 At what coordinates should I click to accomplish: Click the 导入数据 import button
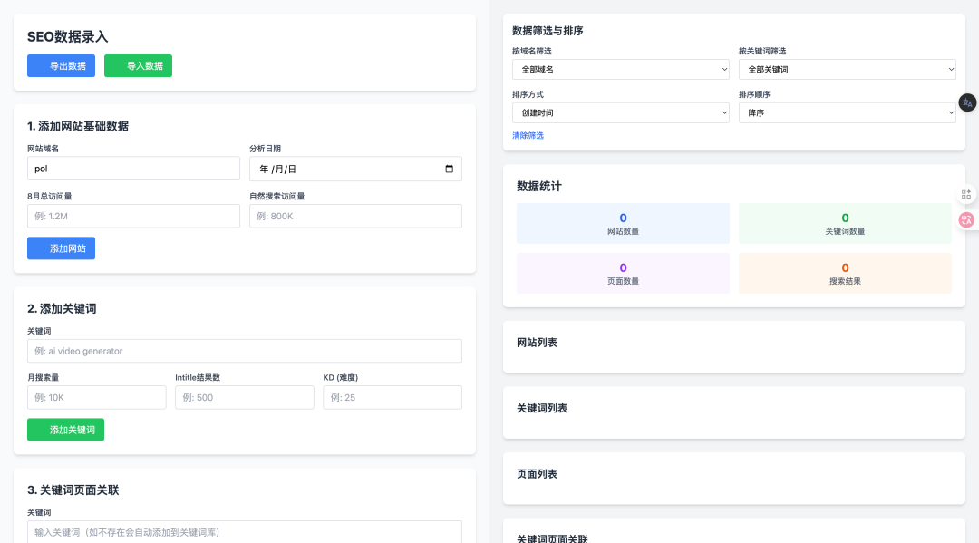pyautogui.click(x=138, y=65)
